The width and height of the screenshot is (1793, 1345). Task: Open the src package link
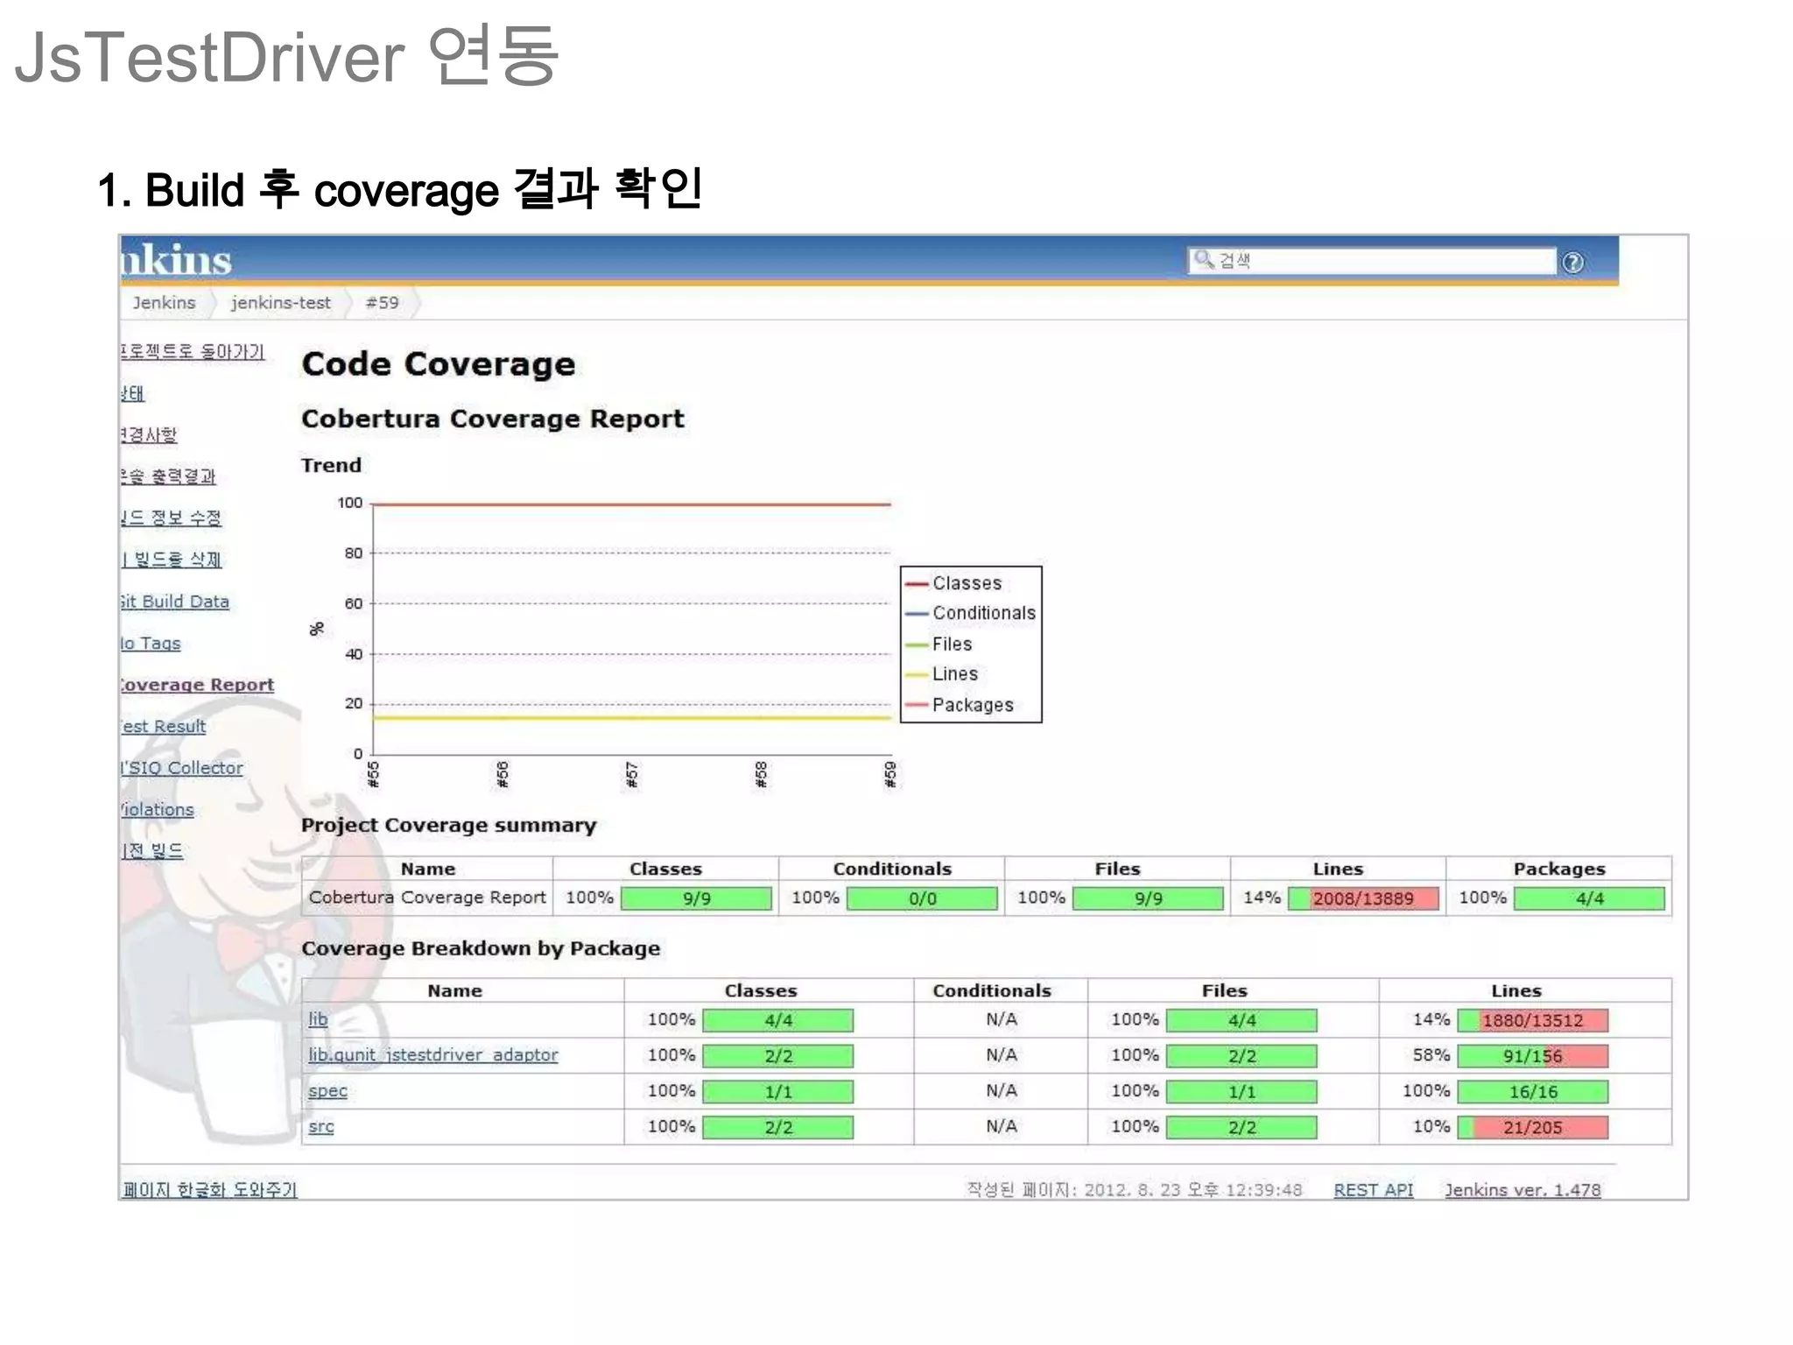pos(320,1127)
